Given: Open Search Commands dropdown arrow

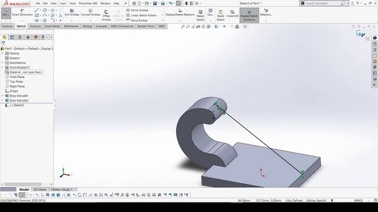Looking at the screenshot, I should (347, 4).
